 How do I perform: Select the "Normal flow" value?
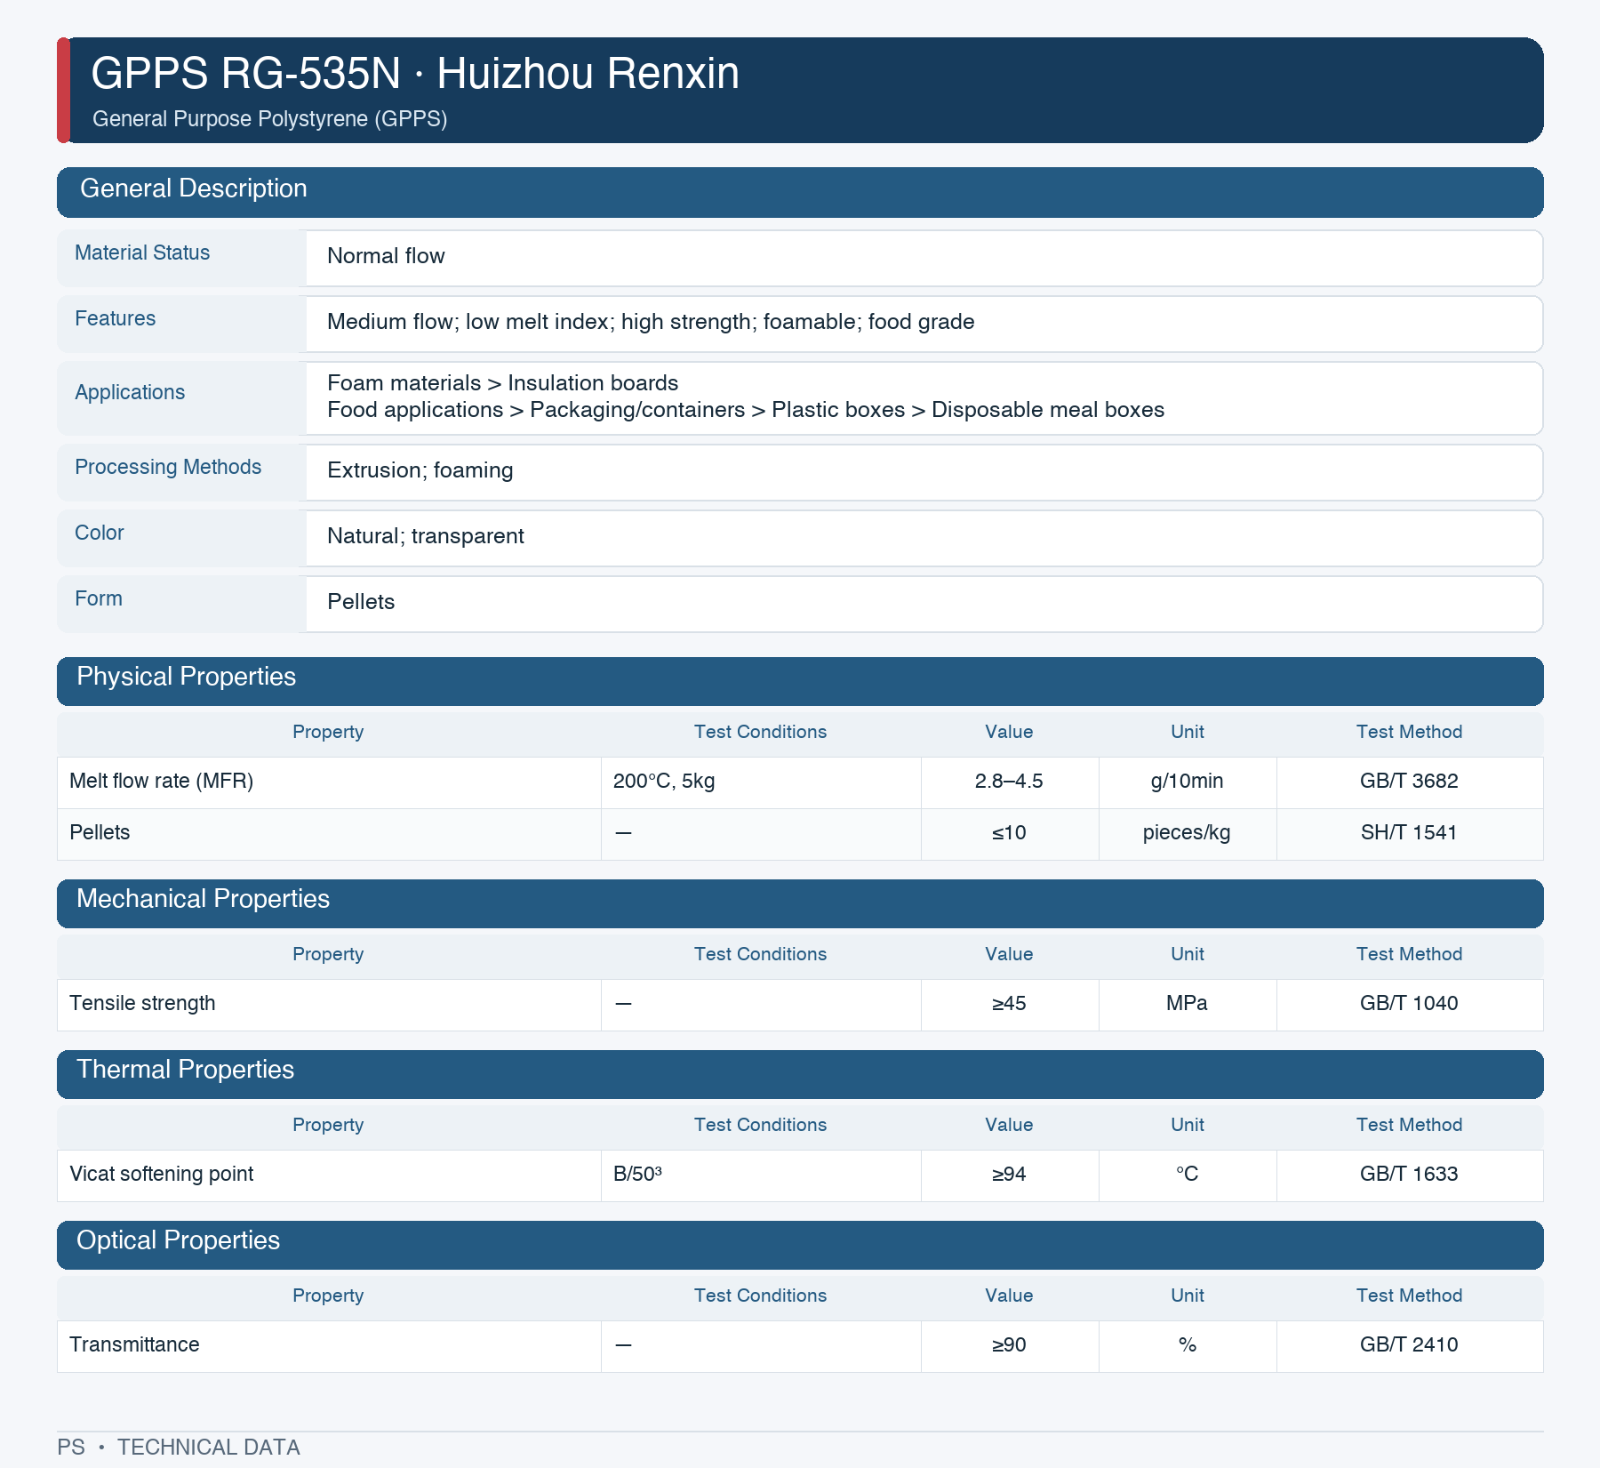pyautogui.click(x=386, y=256)
